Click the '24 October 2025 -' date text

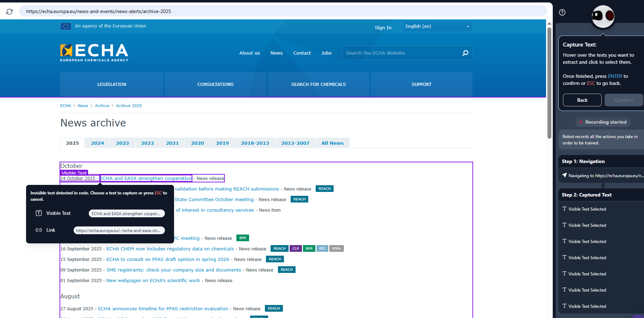(x=80, y=178)
